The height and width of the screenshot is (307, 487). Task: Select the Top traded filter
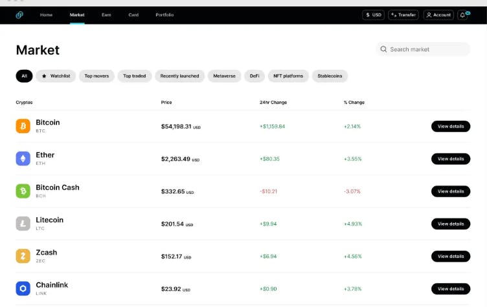pyautogui.click(x=135, y=76)
